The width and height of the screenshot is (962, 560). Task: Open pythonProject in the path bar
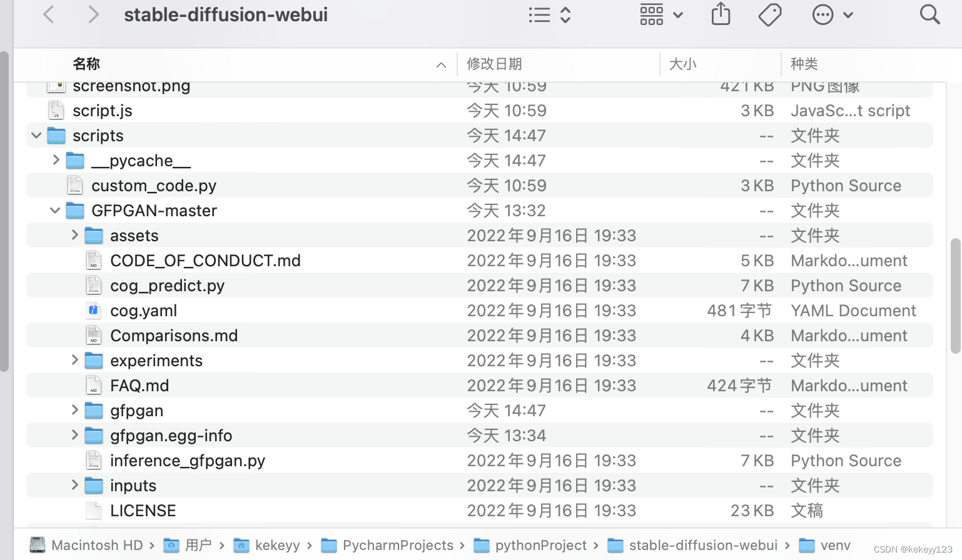click(530, 545)
